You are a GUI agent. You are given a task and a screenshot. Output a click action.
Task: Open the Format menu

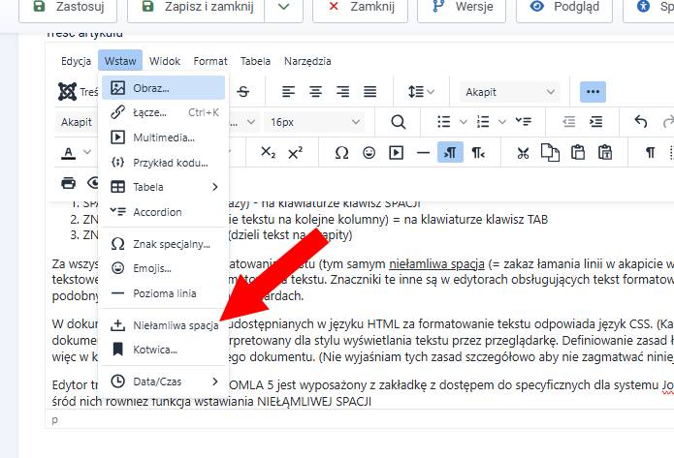(x=210, y=61)
